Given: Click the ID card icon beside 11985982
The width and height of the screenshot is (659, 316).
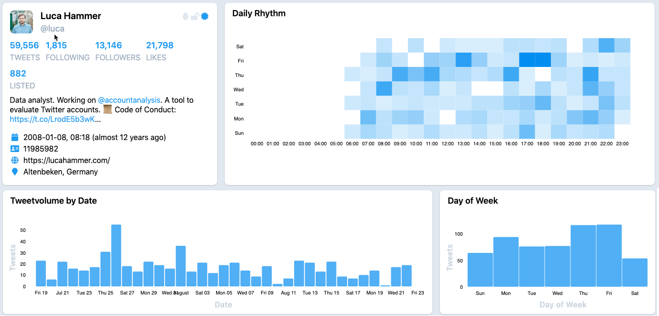Looking at the screenshot, I should pos(15,149).
